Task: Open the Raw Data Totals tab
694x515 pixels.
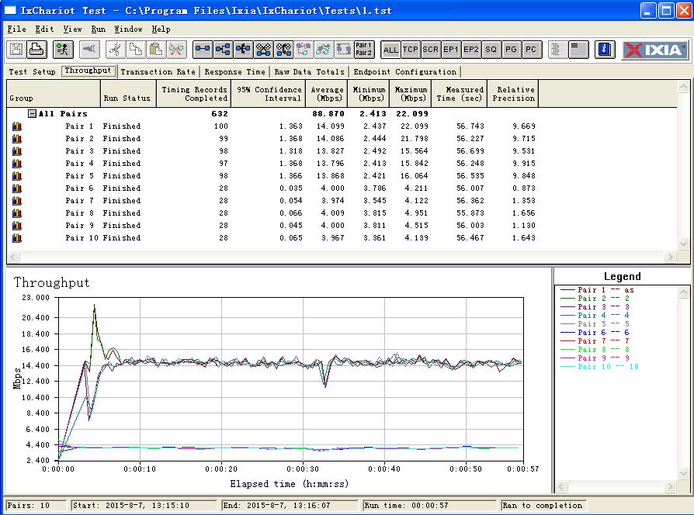Action: (309, 71)
